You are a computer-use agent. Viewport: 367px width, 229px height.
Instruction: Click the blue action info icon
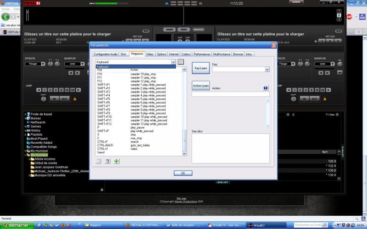266,87
